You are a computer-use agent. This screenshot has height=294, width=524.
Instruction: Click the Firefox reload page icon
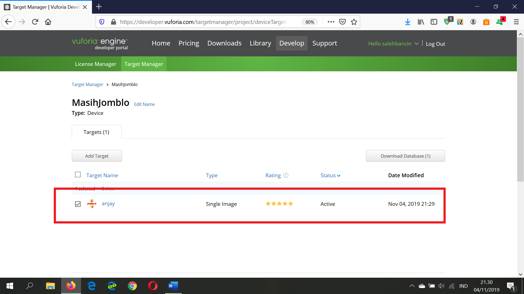pos(35,22)
